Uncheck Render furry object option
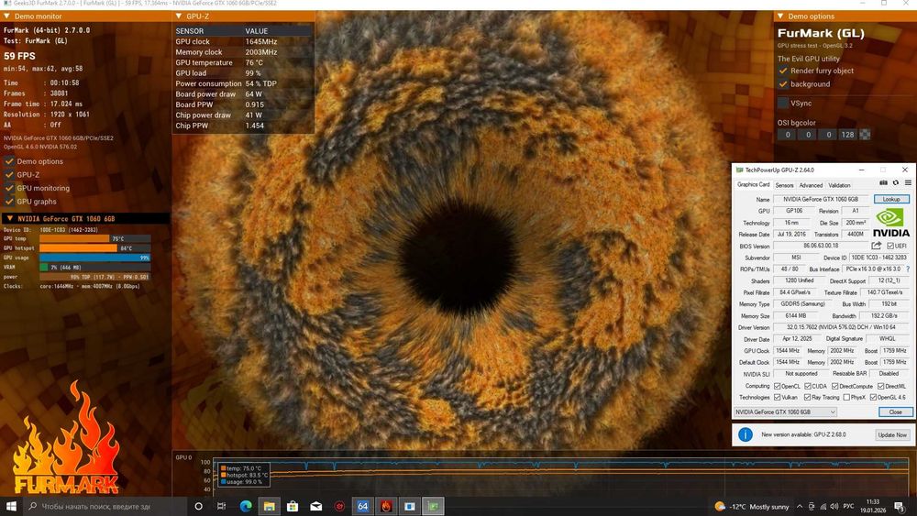 (x=783, y=71)
